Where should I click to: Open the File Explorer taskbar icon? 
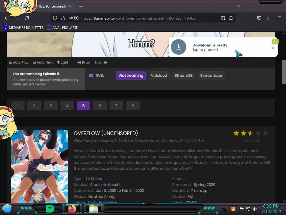coord(94,209)
